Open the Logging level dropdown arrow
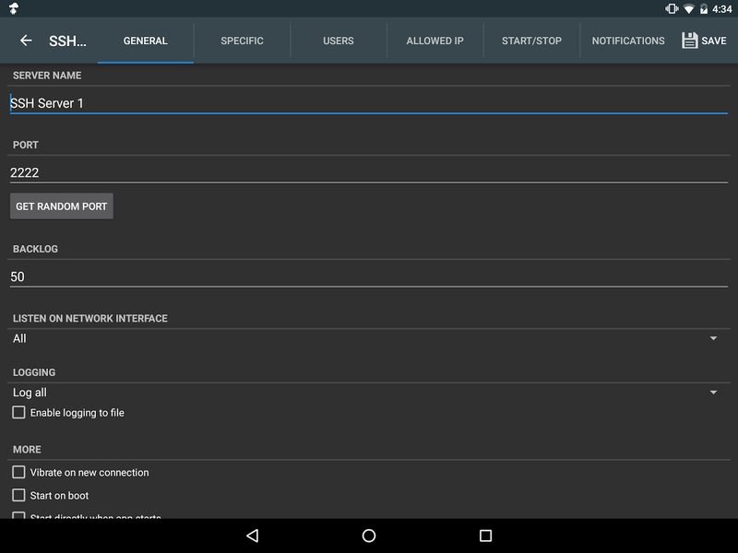This screenshot has height=553, width=738. tap(713, 393)
